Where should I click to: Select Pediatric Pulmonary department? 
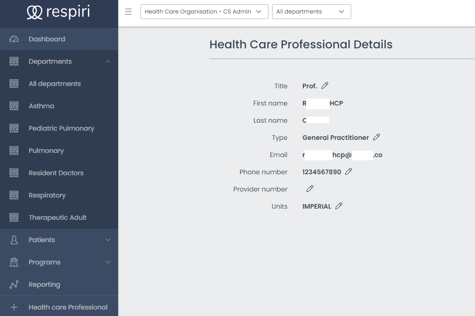point(61,128)
